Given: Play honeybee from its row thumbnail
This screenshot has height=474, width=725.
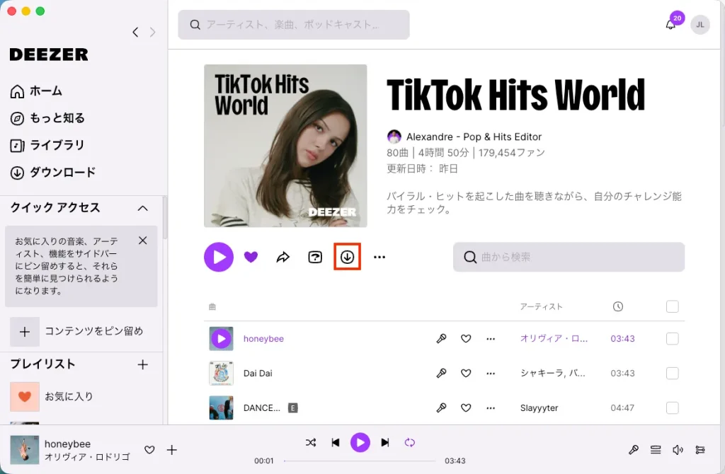Looking at the screenshot, I should (x=221, y=339).
